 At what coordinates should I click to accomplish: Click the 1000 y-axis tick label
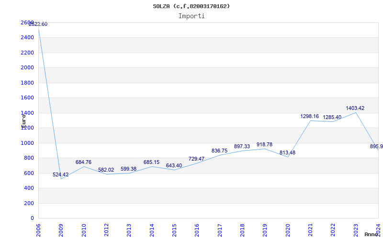tap(27, 143)
